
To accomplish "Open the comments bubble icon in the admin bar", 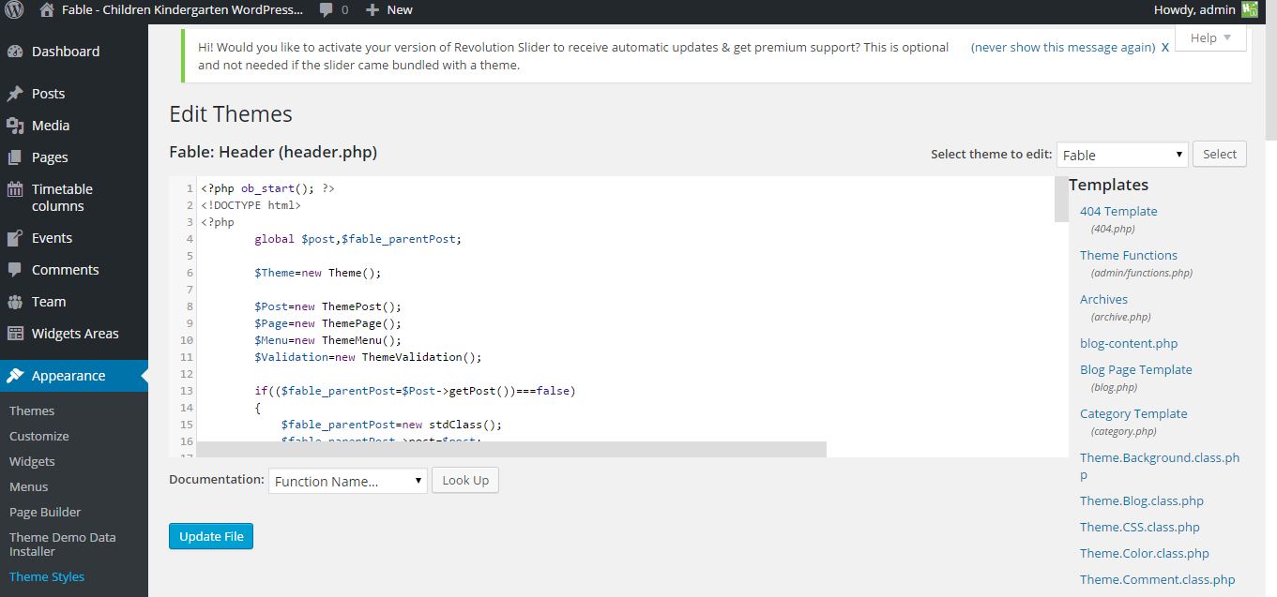I will [326, 10].
